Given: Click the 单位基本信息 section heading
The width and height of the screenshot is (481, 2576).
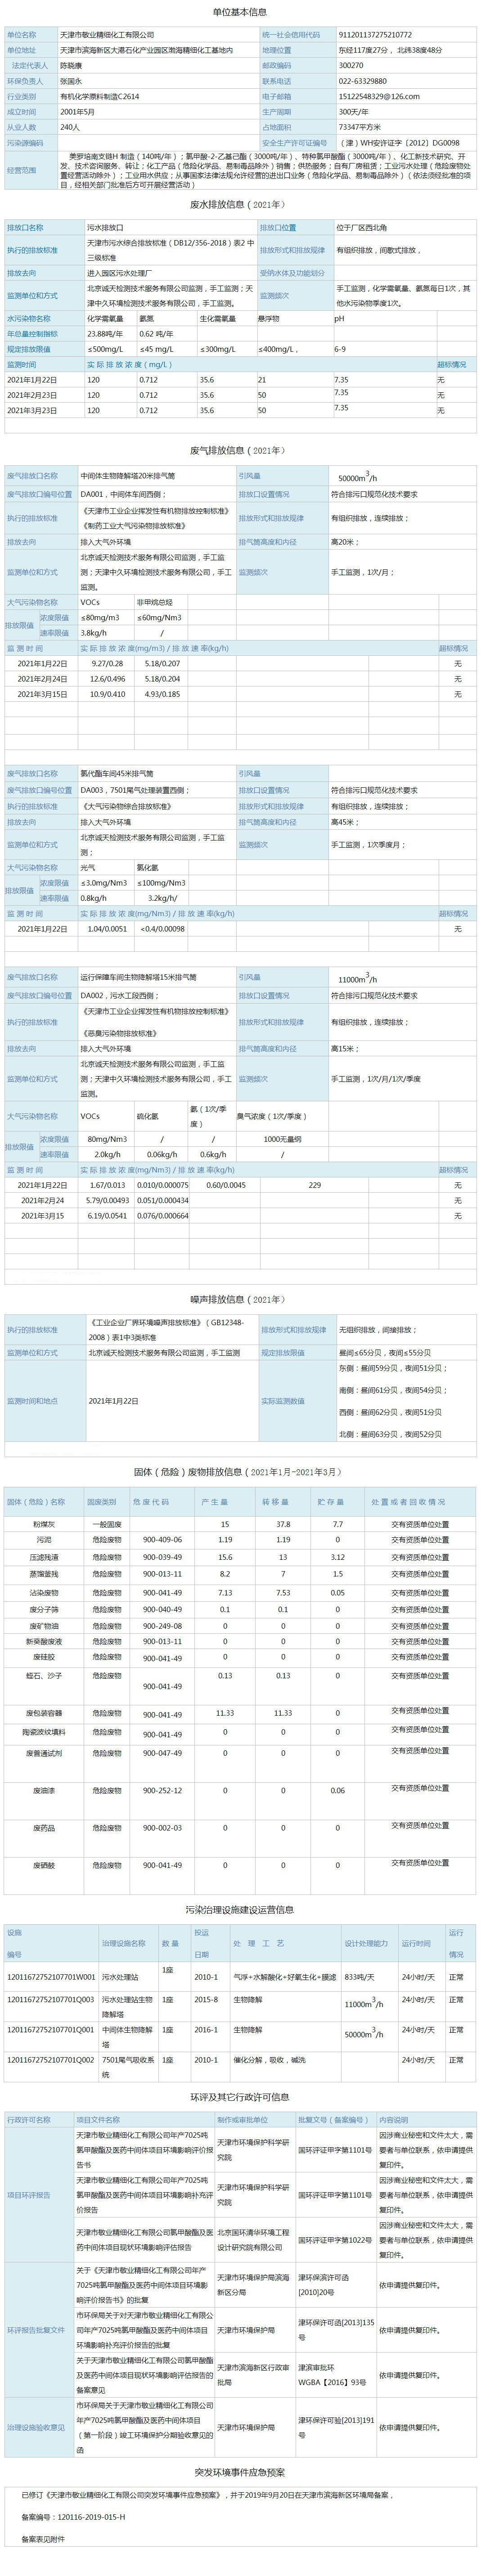Looking at the screenshot, I should pyautogui.click(x=239, y=12).
